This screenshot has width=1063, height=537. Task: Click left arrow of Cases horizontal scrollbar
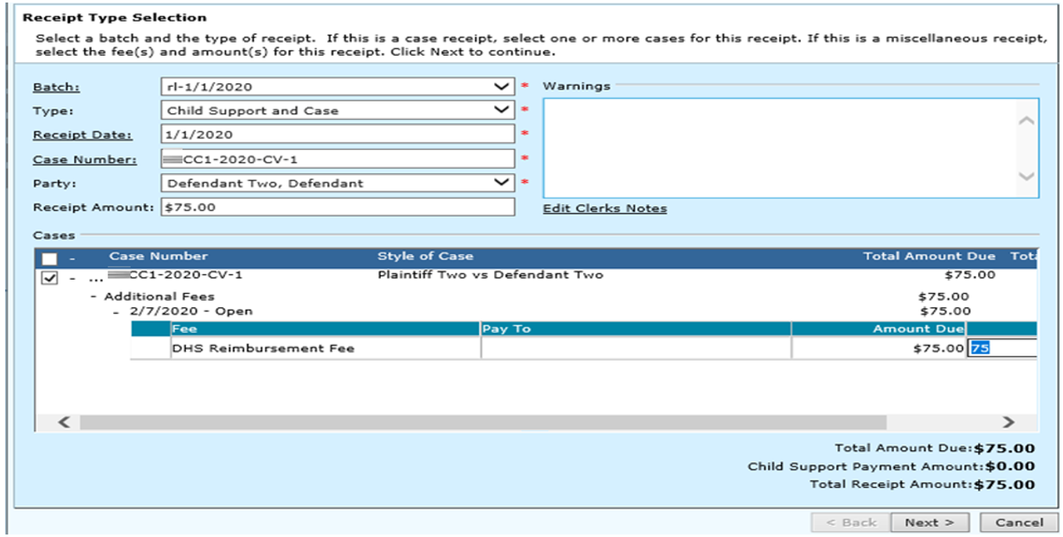[63, 422]
